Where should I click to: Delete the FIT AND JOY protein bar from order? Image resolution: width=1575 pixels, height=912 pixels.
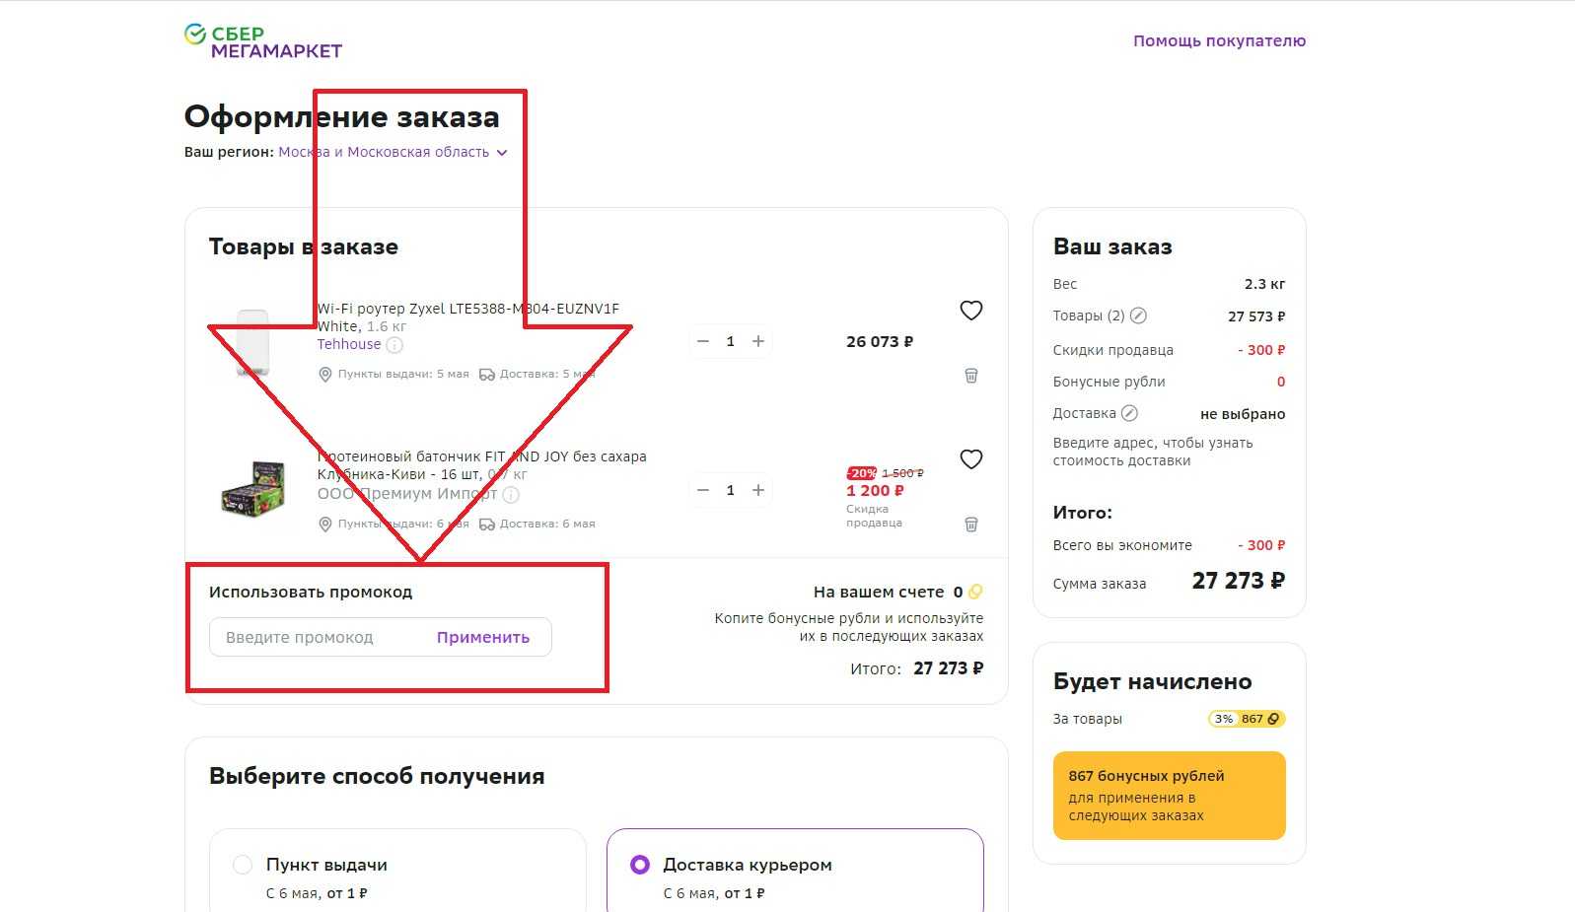click(971, 525)
